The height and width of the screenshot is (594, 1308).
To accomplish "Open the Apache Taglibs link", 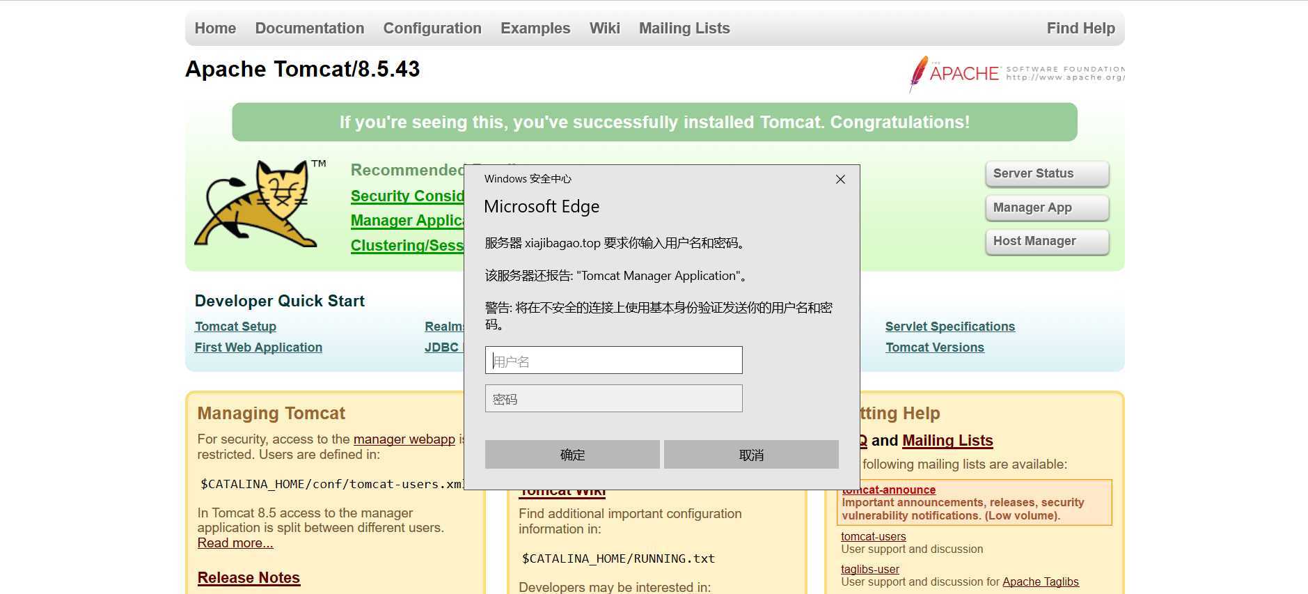I will (1041, 581).
